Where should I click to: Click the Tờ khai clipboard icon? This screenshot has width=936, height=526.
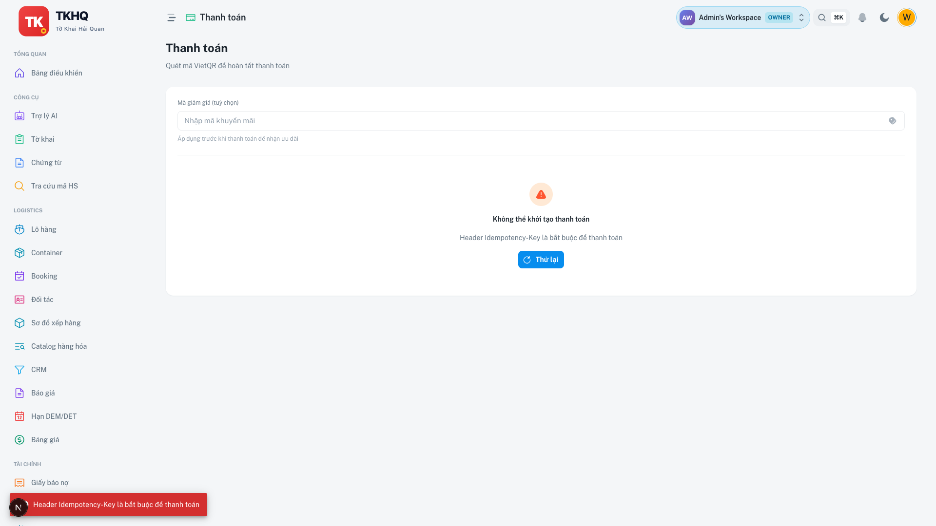point(19,139)
